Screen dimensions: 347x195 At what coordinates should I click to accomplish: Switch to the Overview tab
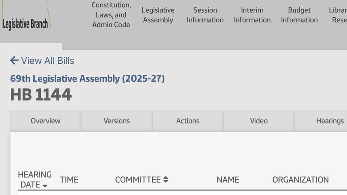(x=46, y=121)
